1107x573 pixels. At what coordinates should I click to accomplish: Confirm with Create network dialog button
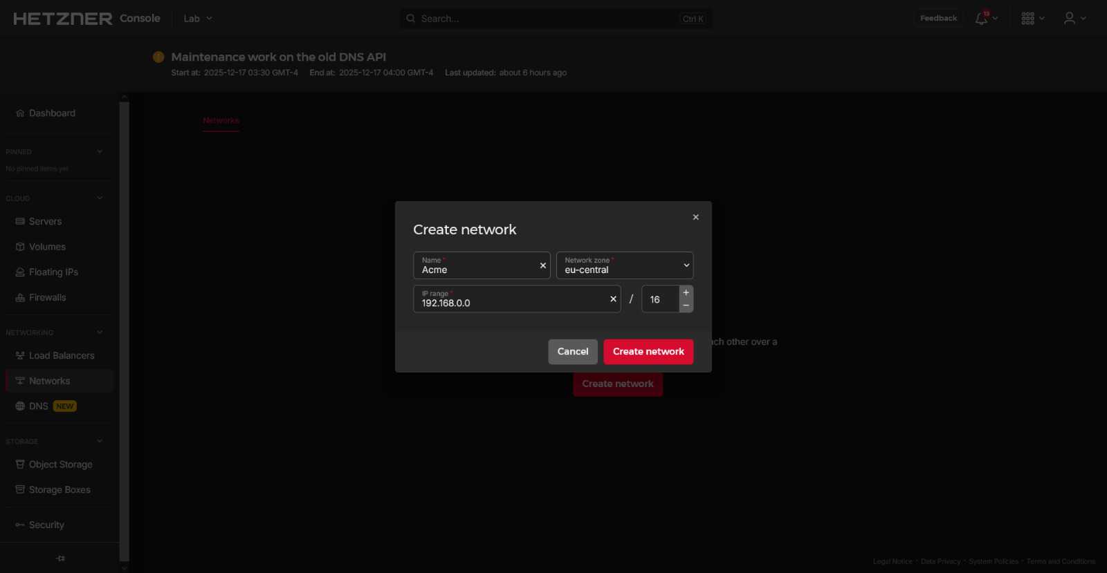648,352
